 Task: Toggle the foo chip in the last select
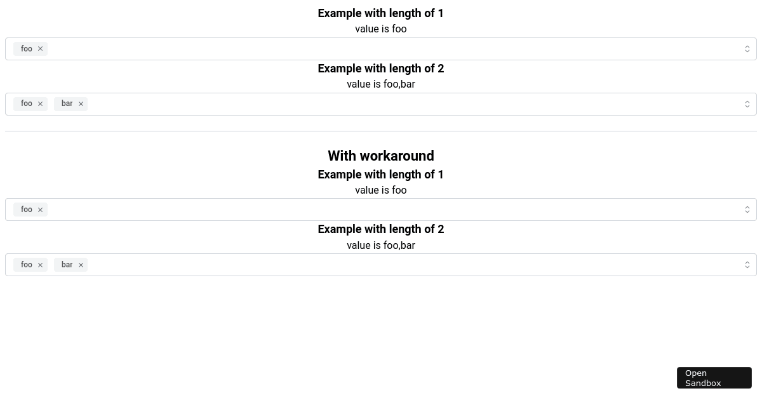[27, 265]
